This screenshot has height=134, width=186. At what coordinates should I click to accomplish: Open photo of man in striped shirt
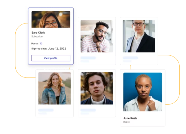point(97,36)
